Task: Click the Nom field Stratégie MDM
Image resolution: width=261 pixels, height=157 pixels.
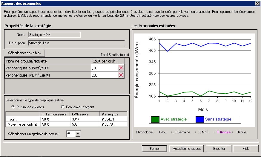Action: [54, 35]
